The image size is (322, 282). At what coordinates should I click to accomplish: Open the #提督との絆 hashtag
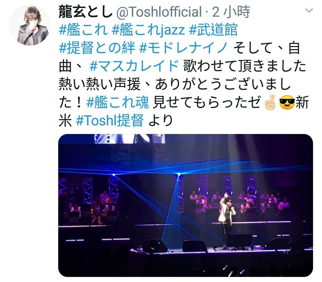point(97,48)
